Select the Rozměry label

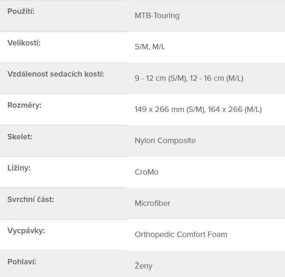[24, 106]
